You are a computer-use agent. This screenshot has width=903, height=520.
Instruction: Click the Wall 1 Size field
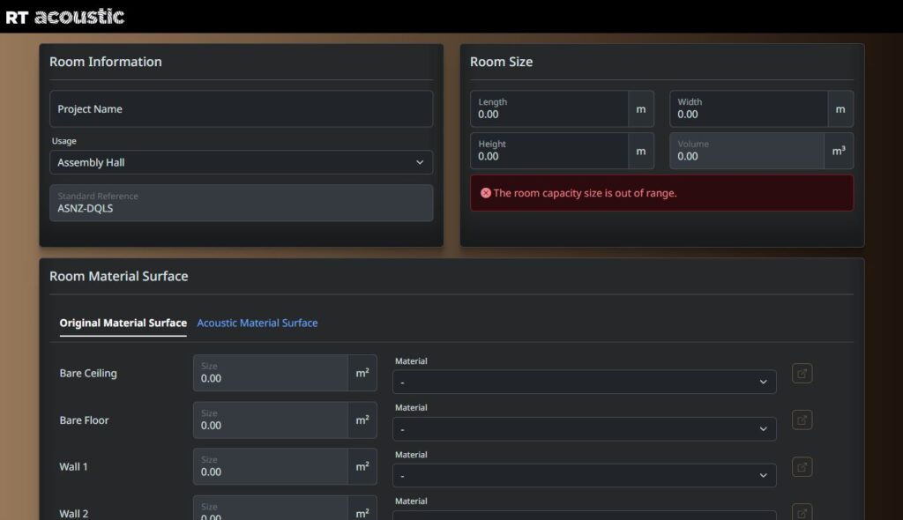[271, 467]
